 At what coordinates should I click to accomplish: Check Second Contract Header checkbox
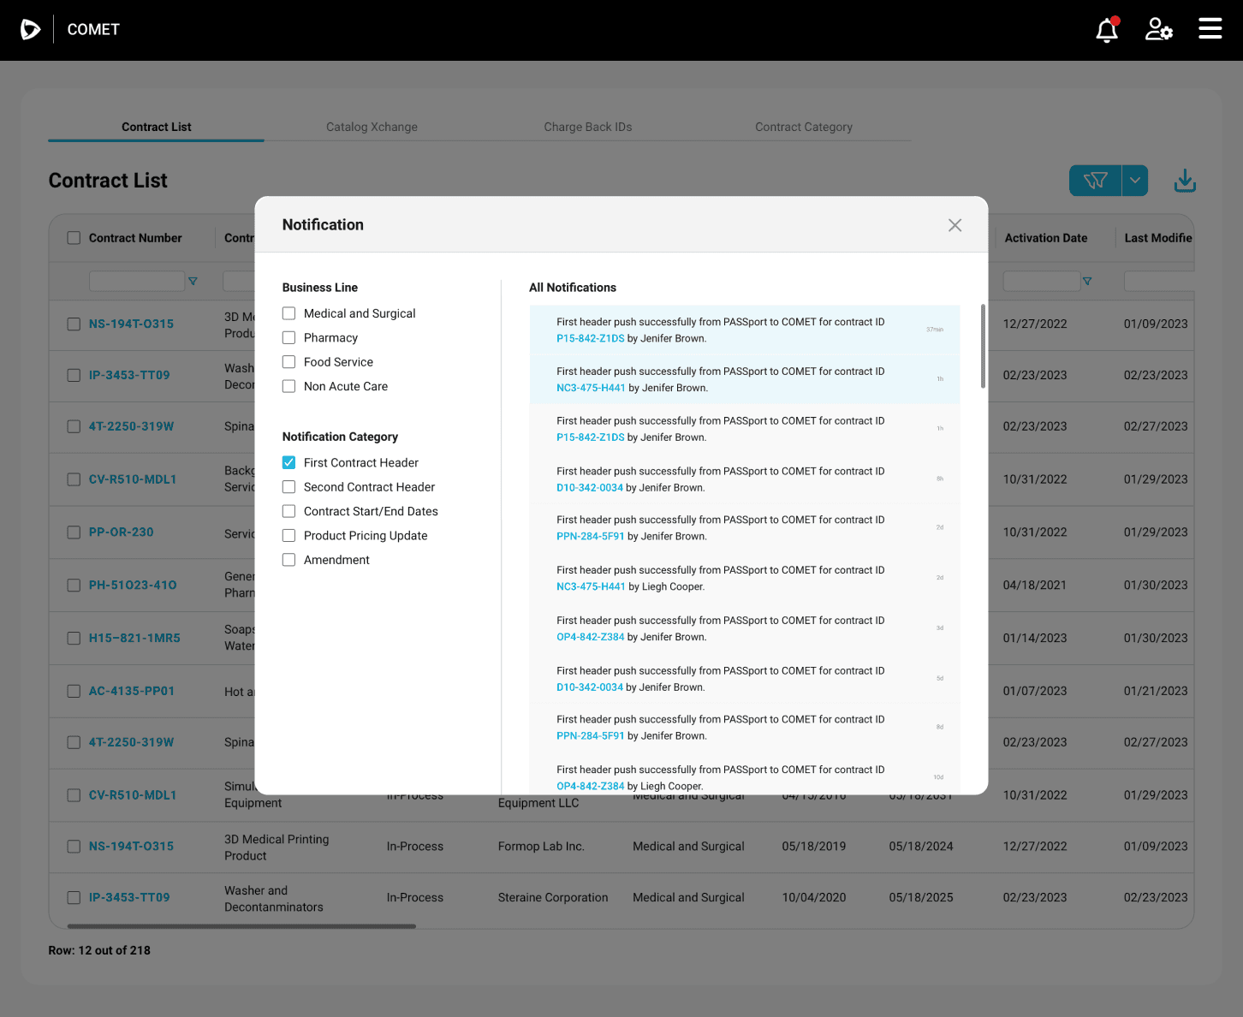tap(289, 487)
